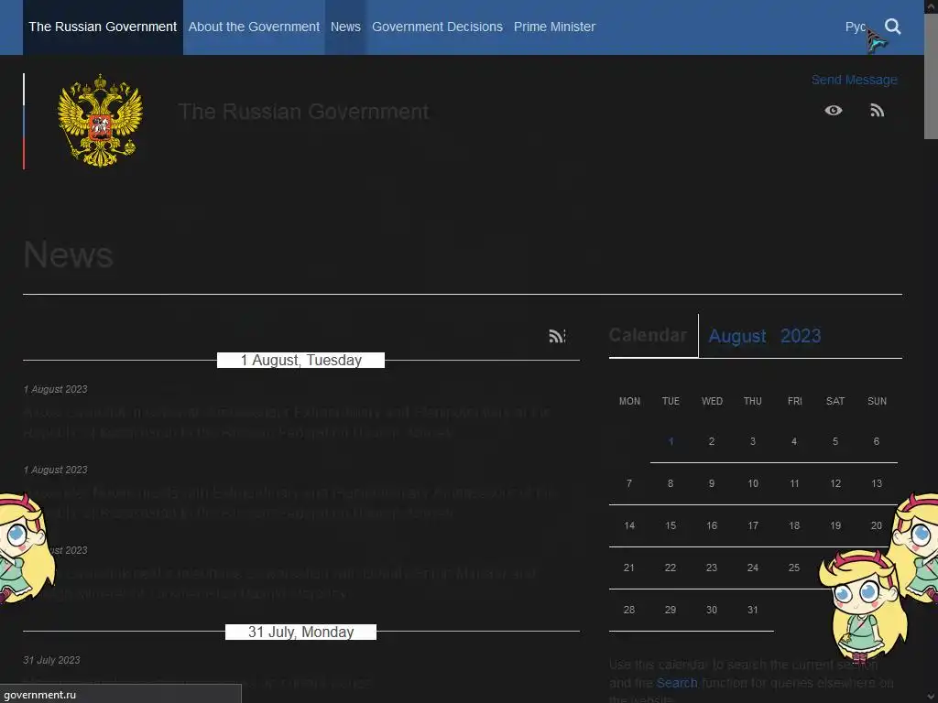Click the 31 July 2023 date label
The height and width of the screenshot is (703, 938).
click(x=51, y=660)
